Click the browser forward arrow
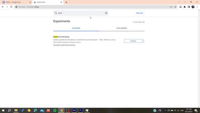 click(7, 7)
